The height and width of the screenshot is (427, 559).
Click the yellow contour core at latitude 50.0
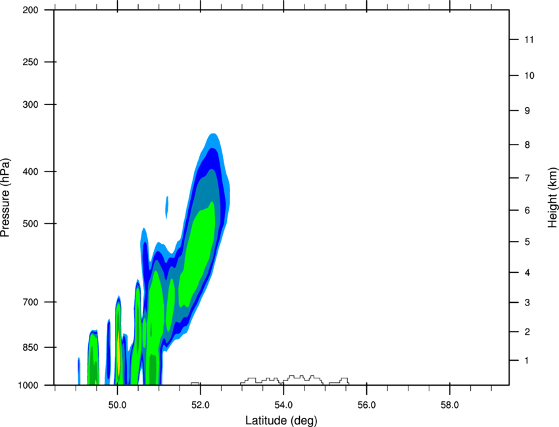[118, 354]
